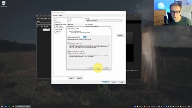Open Help in Virtual Machine Settings
This screenshot has width=192, height=108.
click(121, 82)
